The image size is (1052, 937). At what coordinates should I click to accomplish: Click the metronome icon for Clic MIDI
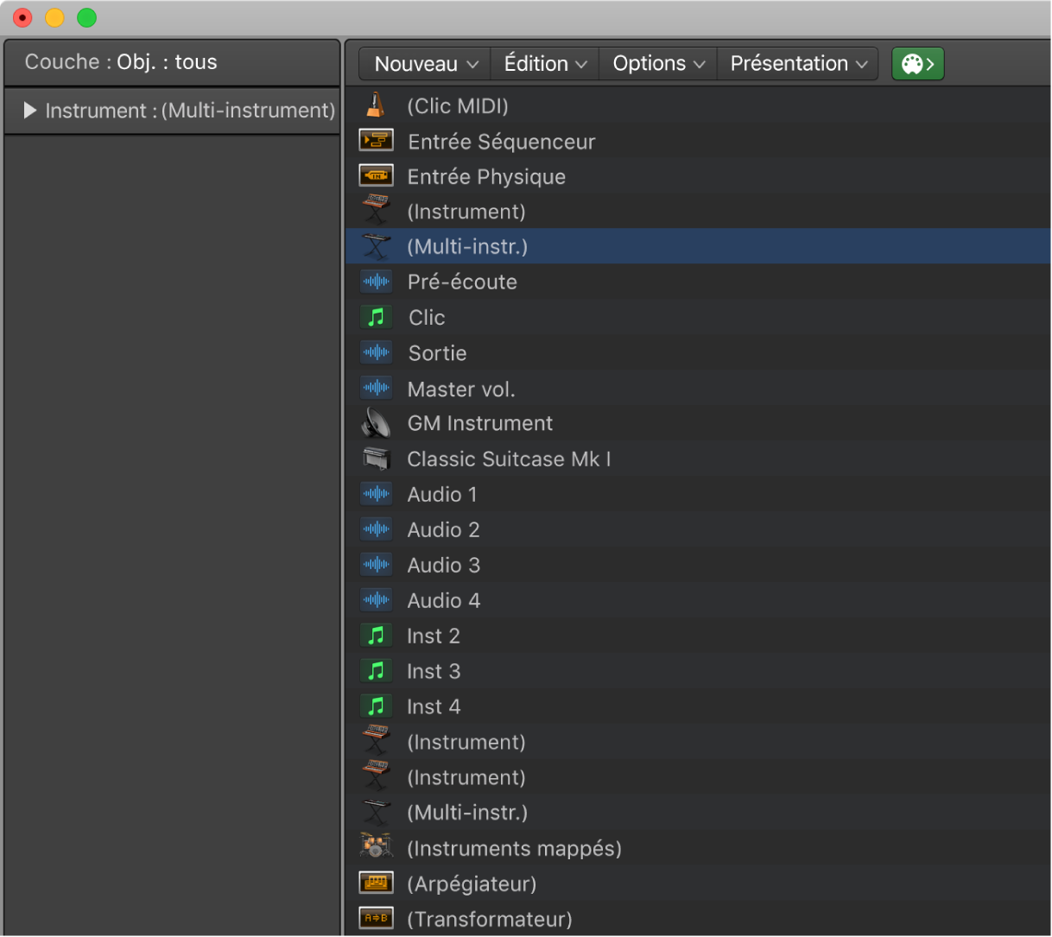click(375, 105)
